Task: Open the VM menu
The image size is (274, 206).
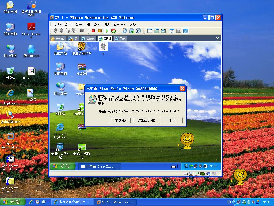Action: [88, 24]
